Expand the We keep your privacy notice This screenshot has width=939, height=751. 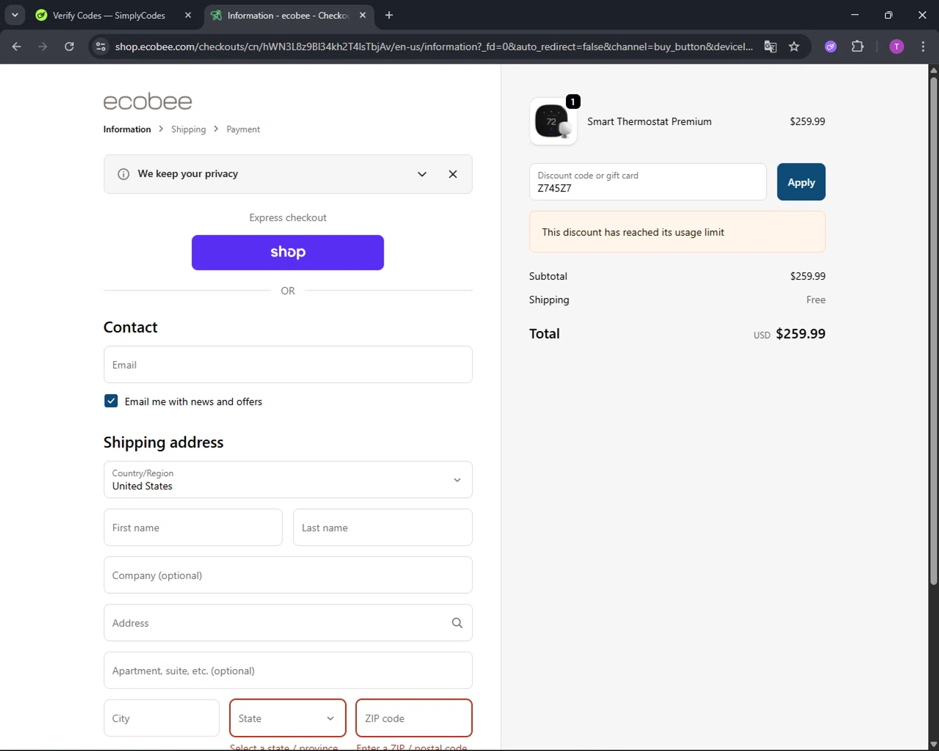(x=422, y=174)
